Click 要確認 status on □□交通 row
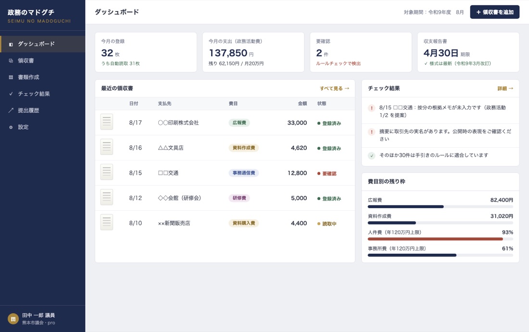The width and height of the screenshot is (529, 332). [327, 173]
